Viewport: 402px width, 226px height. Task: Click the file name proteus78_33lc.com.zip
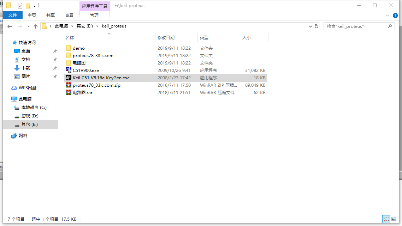point(96,85)
